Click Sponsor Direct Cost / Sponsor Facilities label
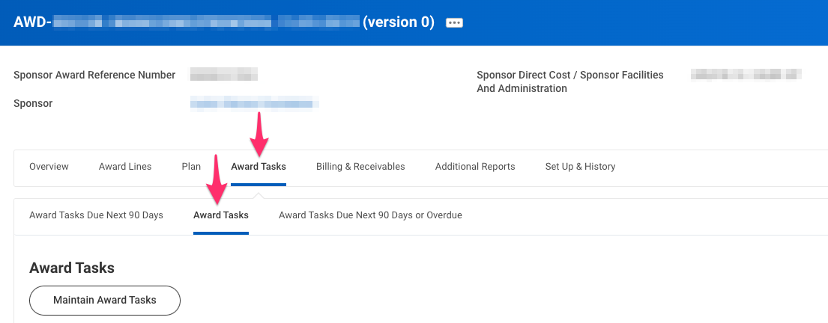 570,81
